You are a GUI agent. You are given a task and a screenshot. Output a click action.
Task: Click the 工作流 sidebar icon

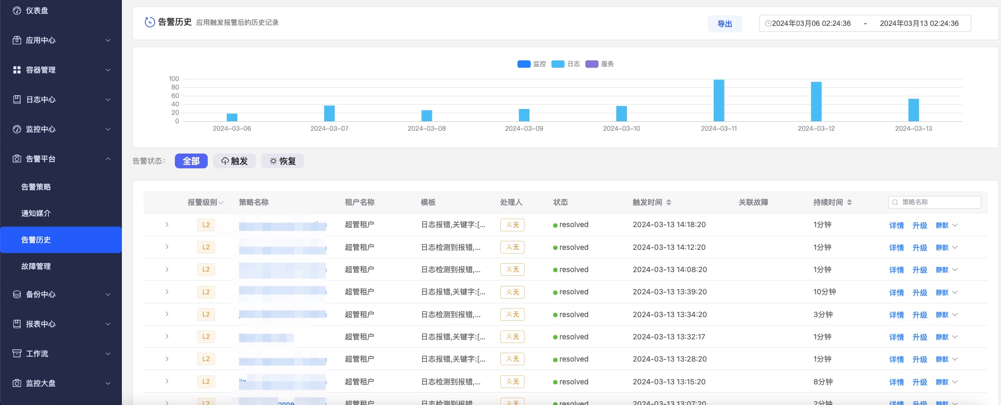17,354
